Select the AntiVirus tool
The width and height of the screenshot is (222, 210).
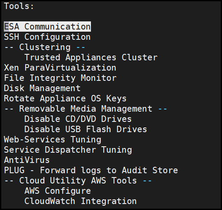pos(27,160)
